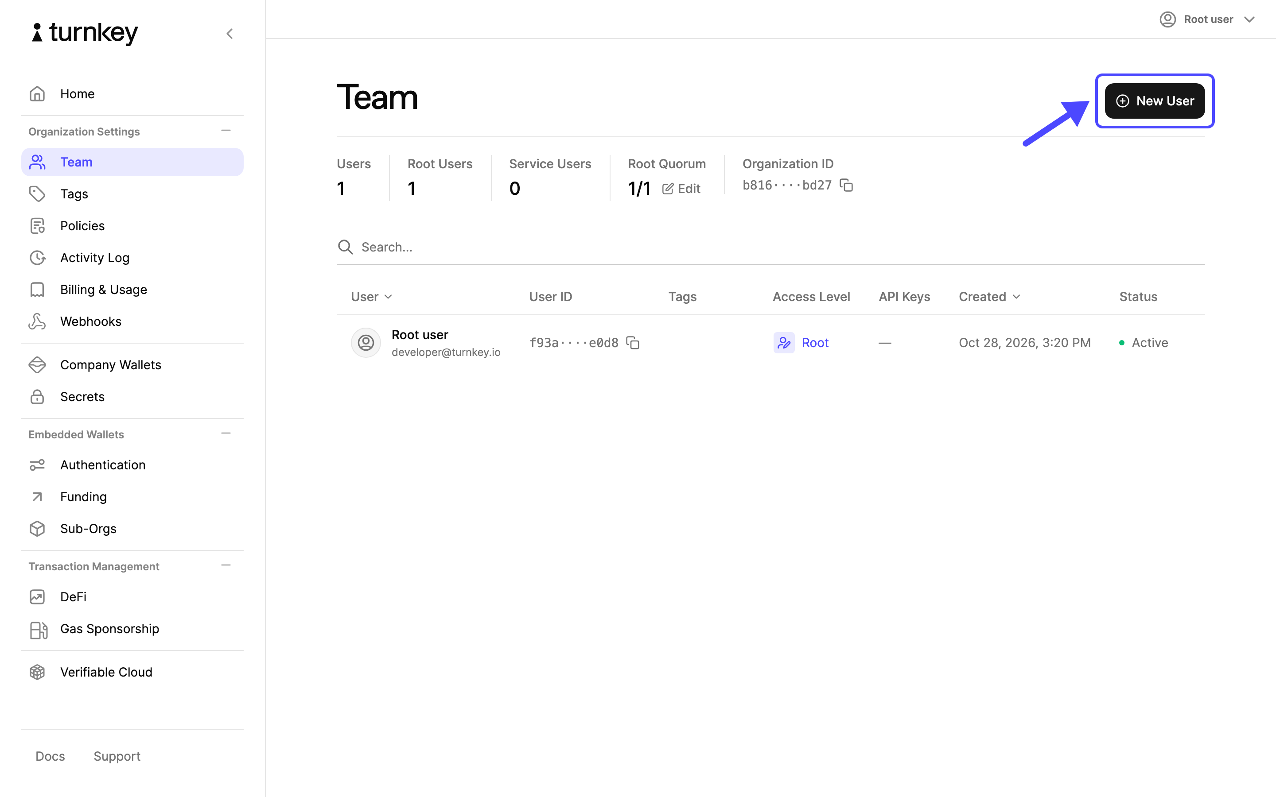Collapse the Embedded Wallets section
This screenshot has height=797, width=1276.
click(x=226, y=434)
